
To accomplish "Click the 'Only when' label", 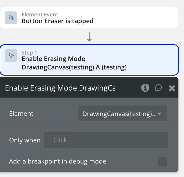I will coord(25,140).
